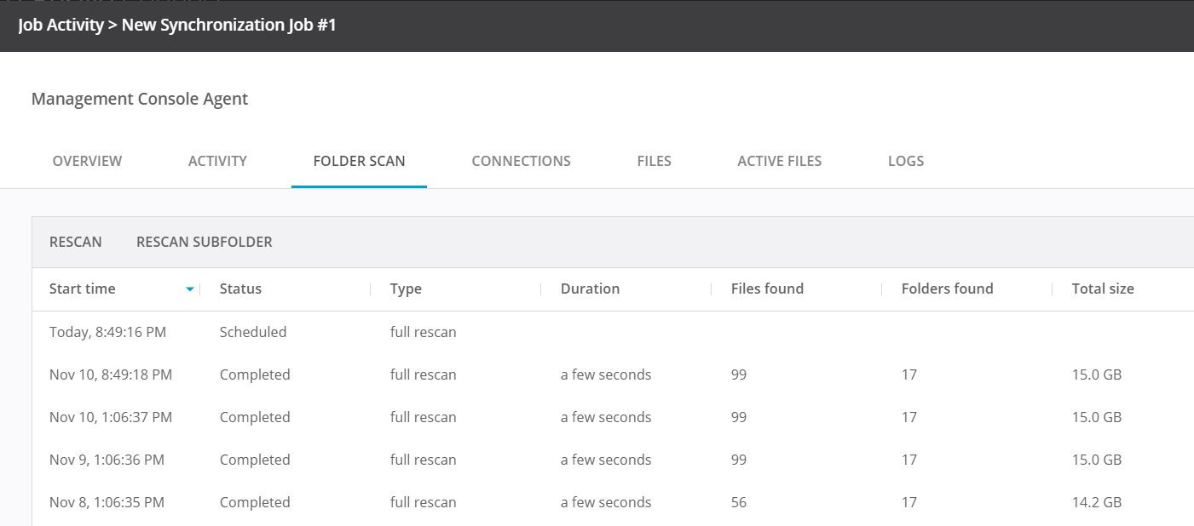Click the Rescan button
Screen dimensions: 1194x526
(x=75, y=242)
